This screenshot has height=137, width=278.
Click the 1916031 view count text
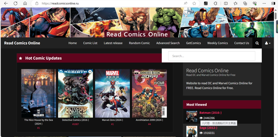point(209,133)
